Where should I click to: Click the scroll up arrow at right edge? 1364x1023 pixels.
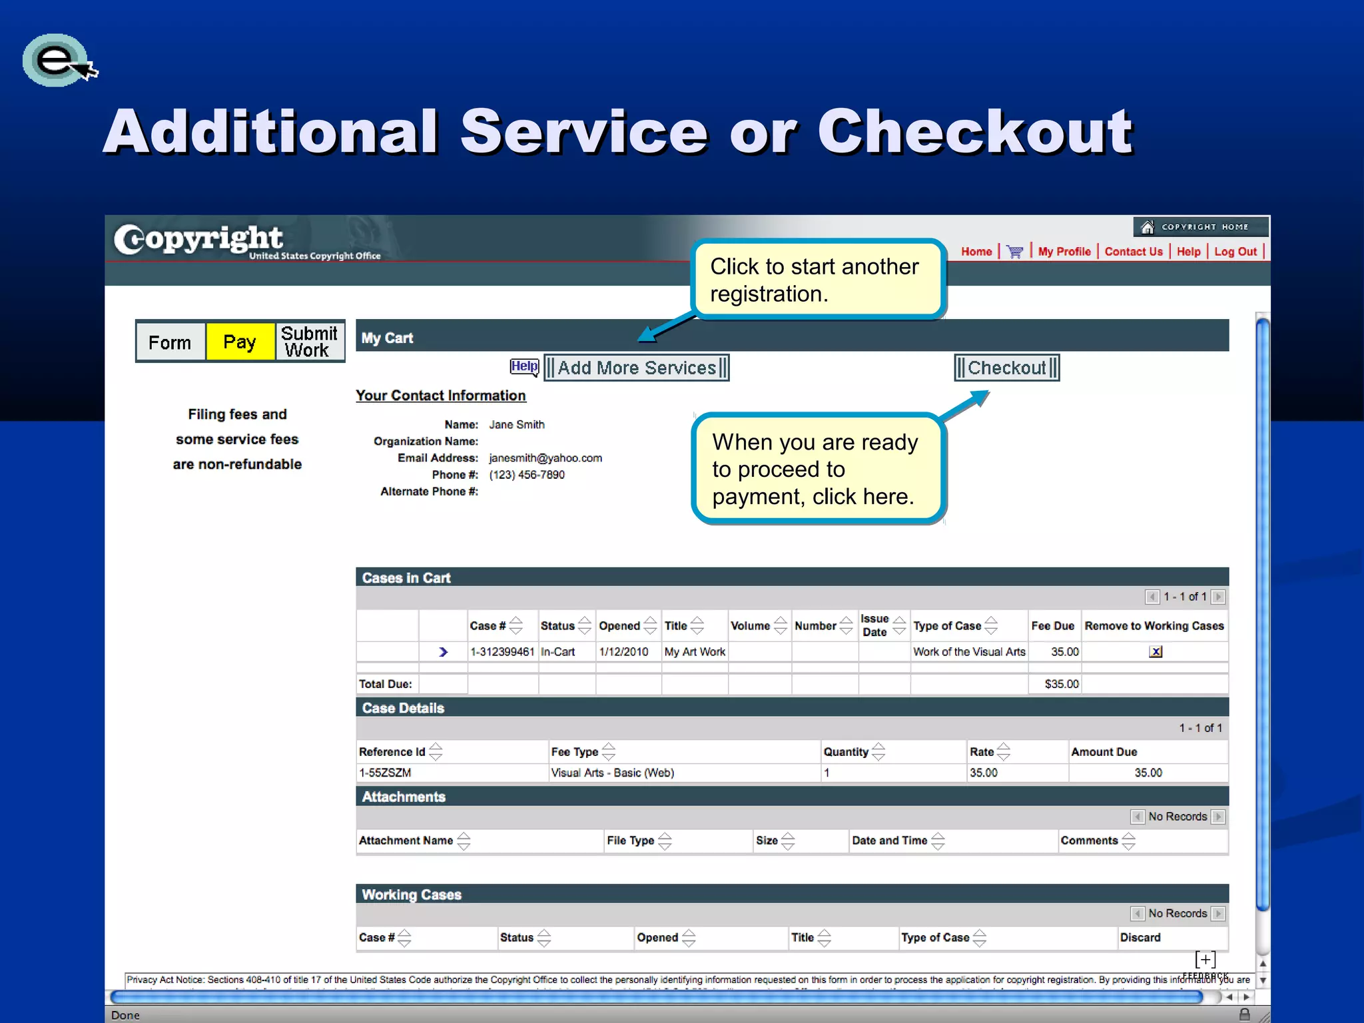[1263, 964]
